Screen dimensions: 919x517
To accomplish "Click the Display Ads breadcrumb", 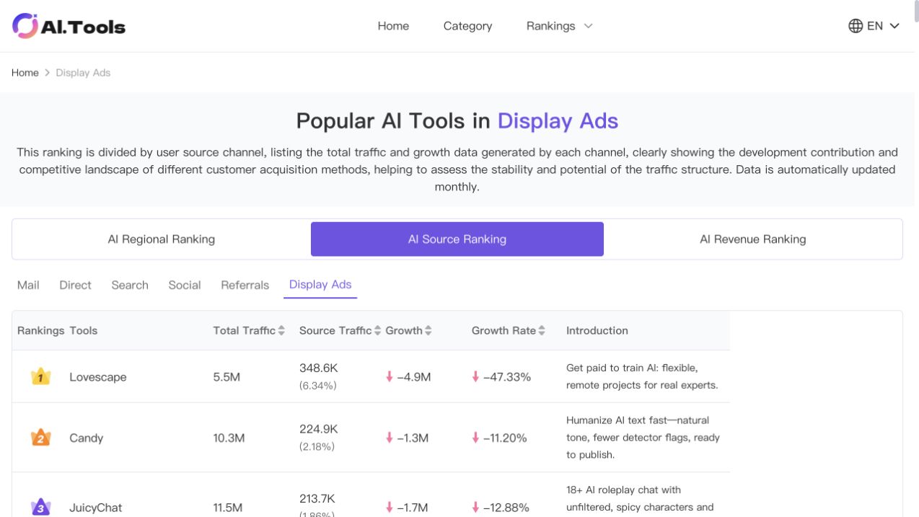I will (83, 73).
